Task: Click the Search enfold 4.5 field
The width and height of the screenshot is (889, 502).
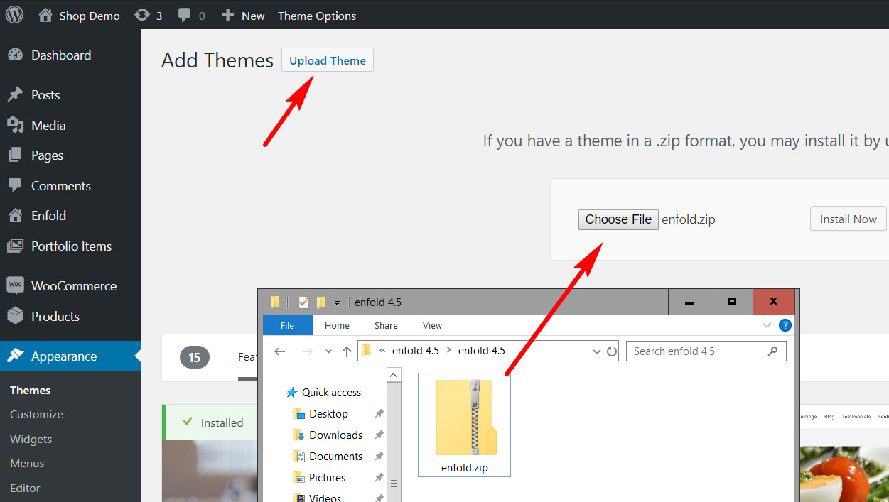Action: click(x=706, y=351)
